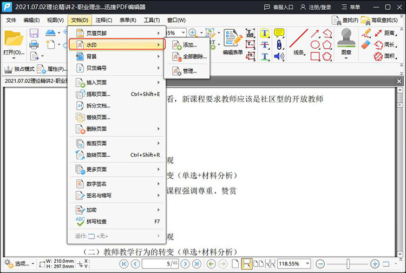Enable the highlighted single-page layout mode
Screen dimensions: 406x273
point(246,264)
